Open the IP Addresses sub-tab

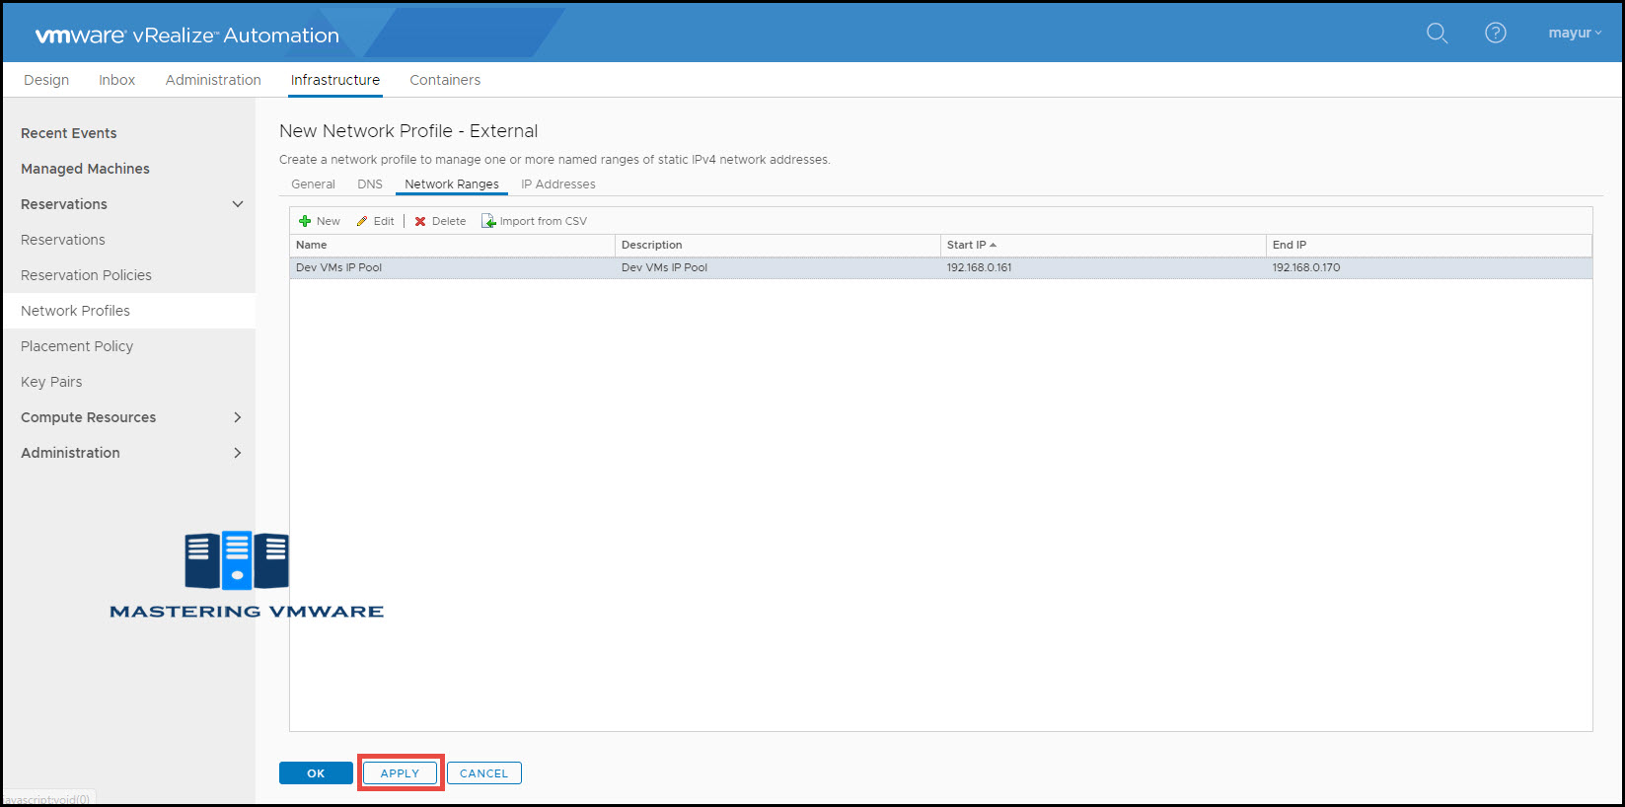558,184
